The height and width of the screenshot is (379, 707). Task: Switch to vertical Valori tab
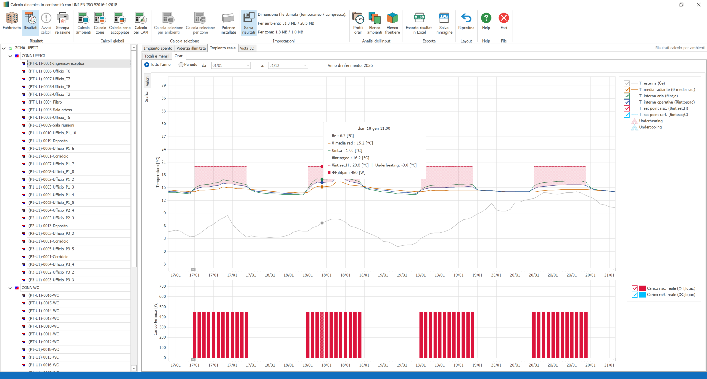(x=147, y=81)
